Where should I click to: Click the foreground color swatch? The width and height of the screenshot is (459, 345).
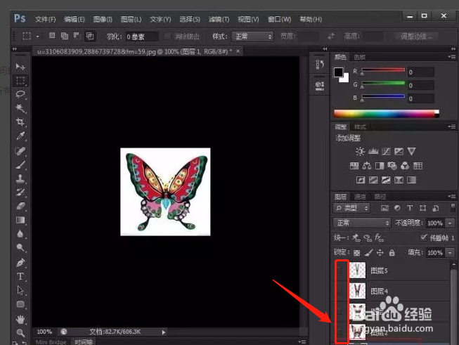coord(338,72)
